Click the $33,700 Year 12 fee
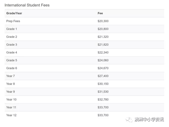169x127 pixels. coord(103,115)
